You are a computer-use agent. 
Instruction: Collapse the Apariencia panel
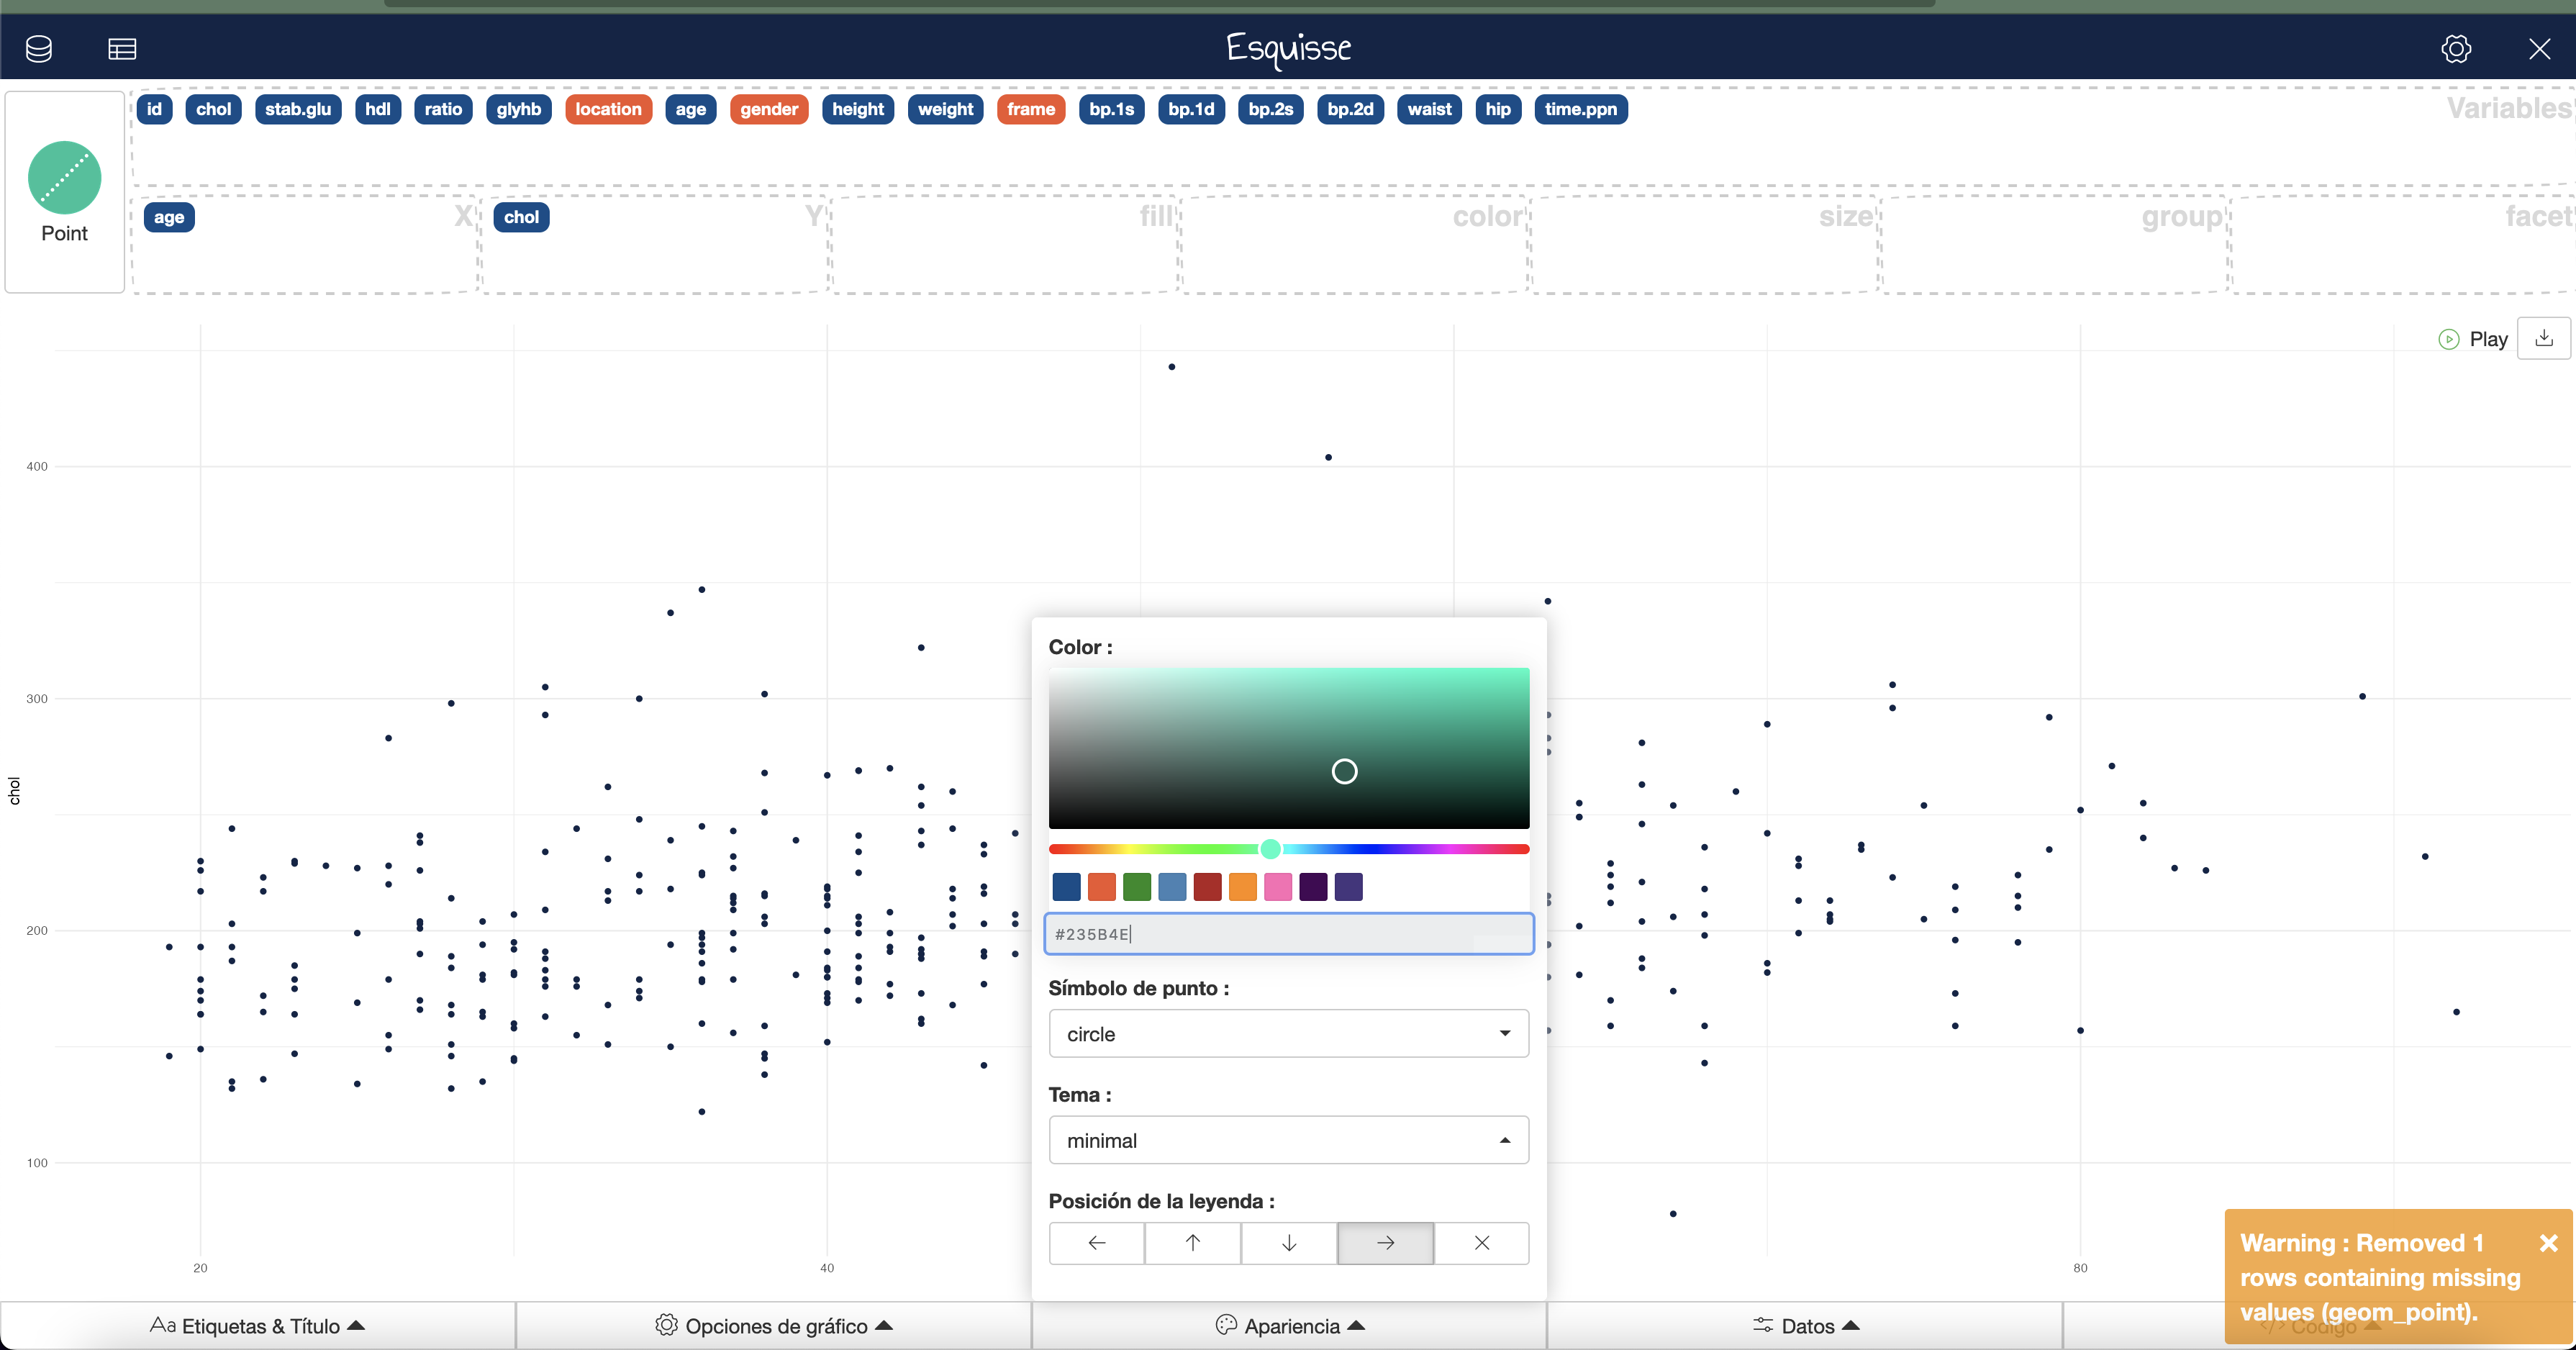pos(1290,1326)
